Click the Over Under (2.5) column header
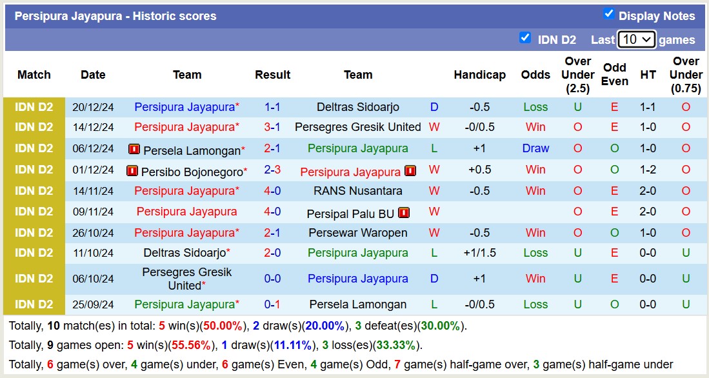This screenshot has width=709, height=378. pos(577,75)
